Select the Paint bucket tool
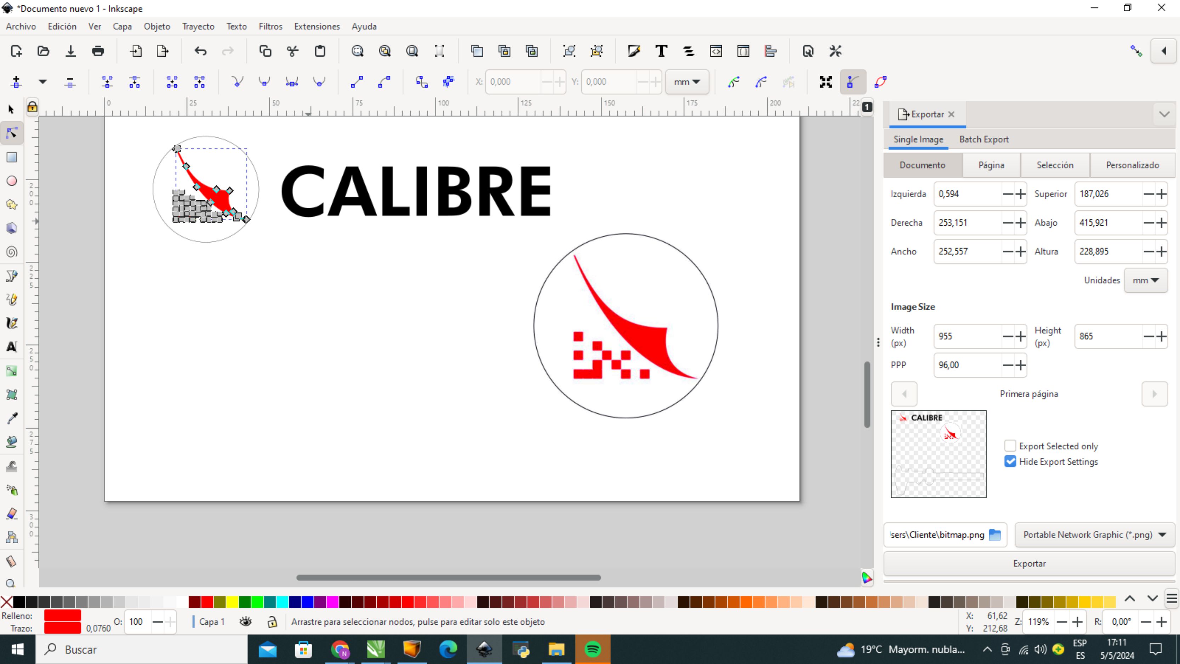 pos(11,442)
